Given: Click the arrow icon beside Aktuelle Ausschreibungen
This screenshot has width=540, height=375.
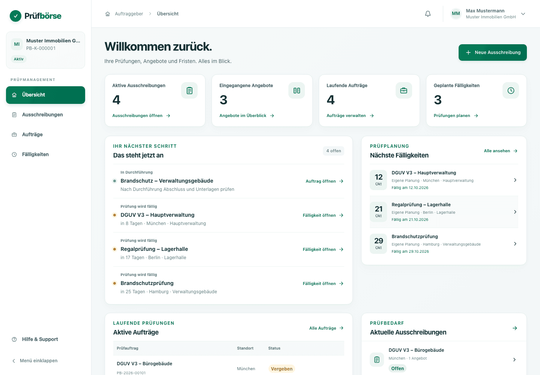Looking at the screenshot, I should [515, 328].
